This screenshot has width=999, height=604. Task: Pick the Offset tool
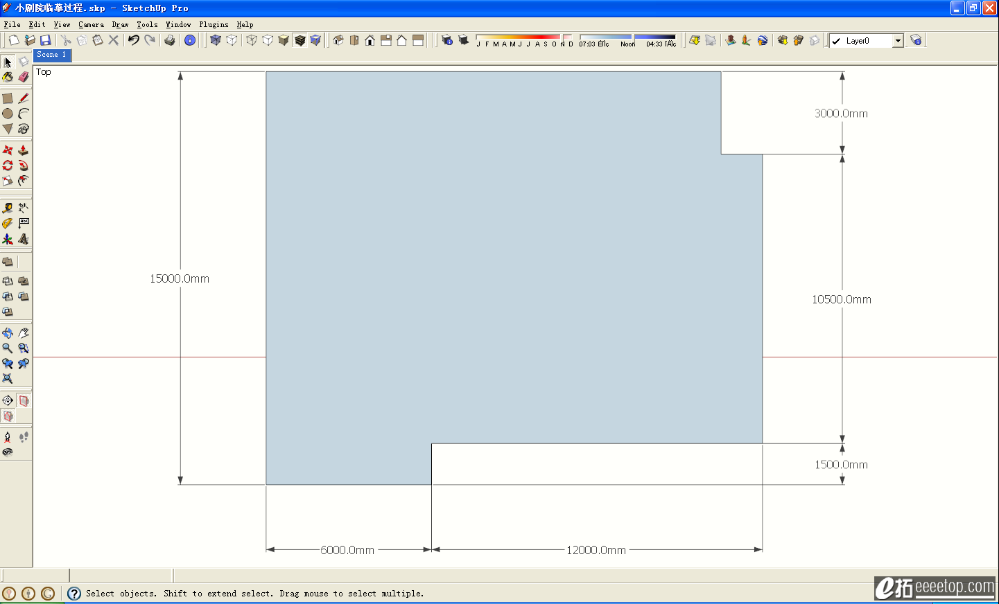tap(24, 181)
